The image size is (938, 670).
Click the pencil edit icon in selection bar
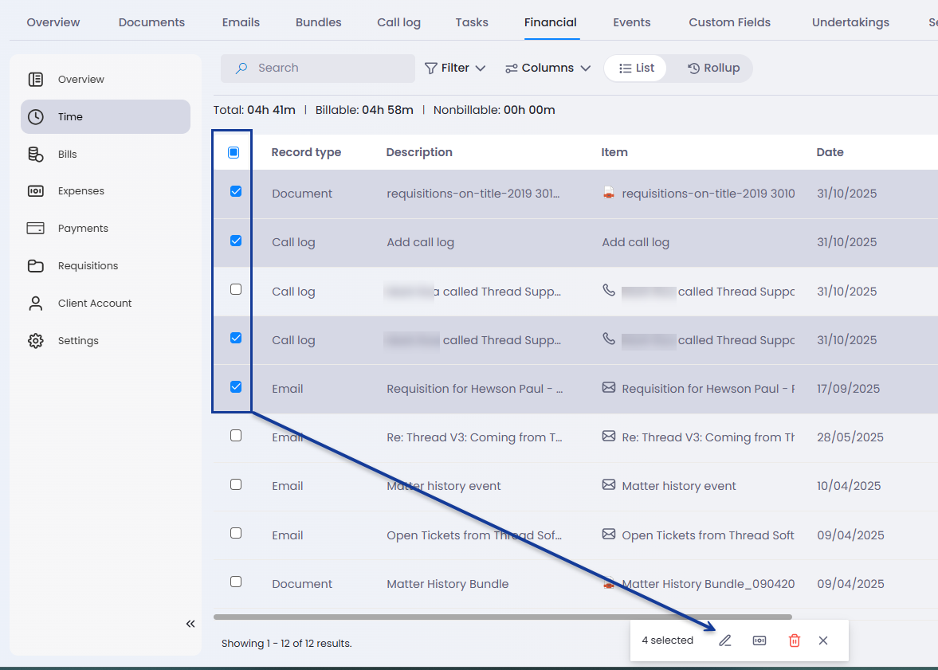click(724, 641)
